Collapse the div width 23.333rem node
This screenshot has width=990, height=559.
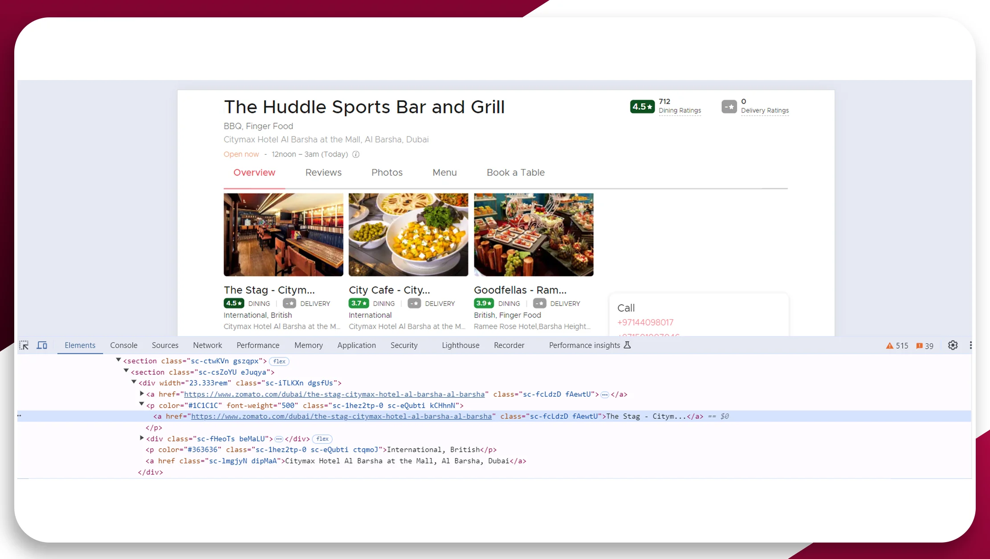(x=134, y=382)
